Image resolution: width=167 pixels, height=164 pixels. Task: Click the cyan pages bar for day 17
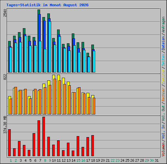89,65
